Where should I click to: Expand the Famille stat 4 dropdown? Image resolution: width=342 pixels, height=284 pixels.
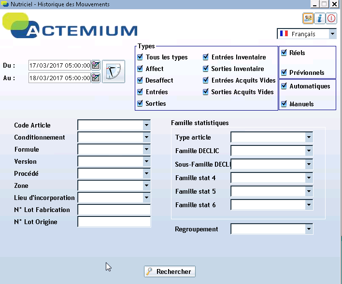point(309,178)
